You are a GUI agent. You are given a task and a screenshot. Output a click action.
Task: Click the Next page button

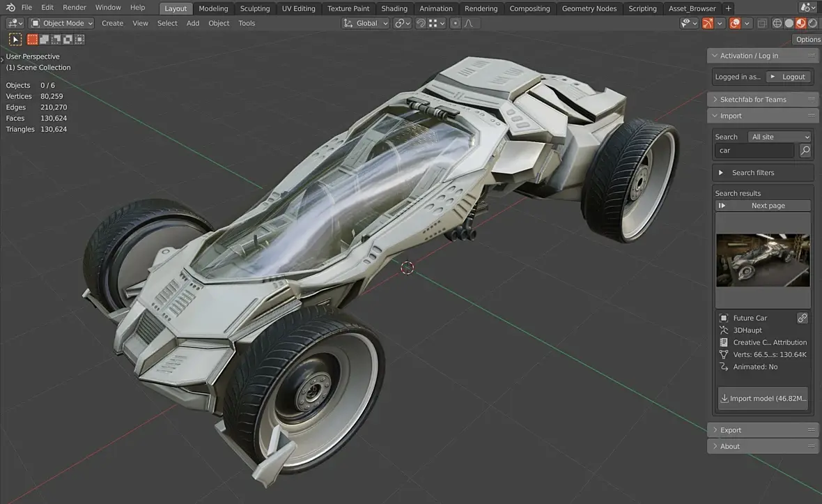[x=763, y=206]
